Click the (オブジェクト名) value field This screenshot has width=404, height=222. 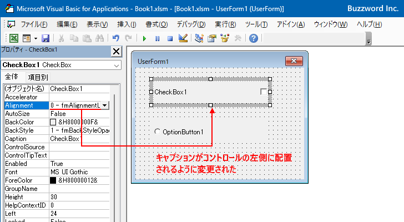coord(79,89)
